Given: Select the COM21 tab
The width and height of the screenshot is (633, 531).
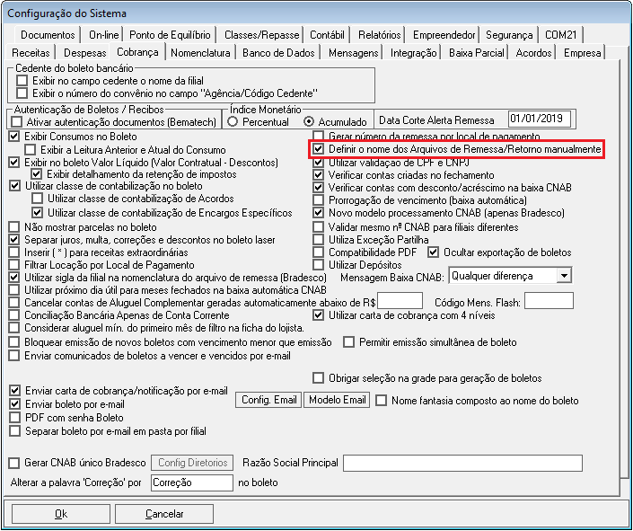Looking at the screenshot, I should [x=561, y=35].
